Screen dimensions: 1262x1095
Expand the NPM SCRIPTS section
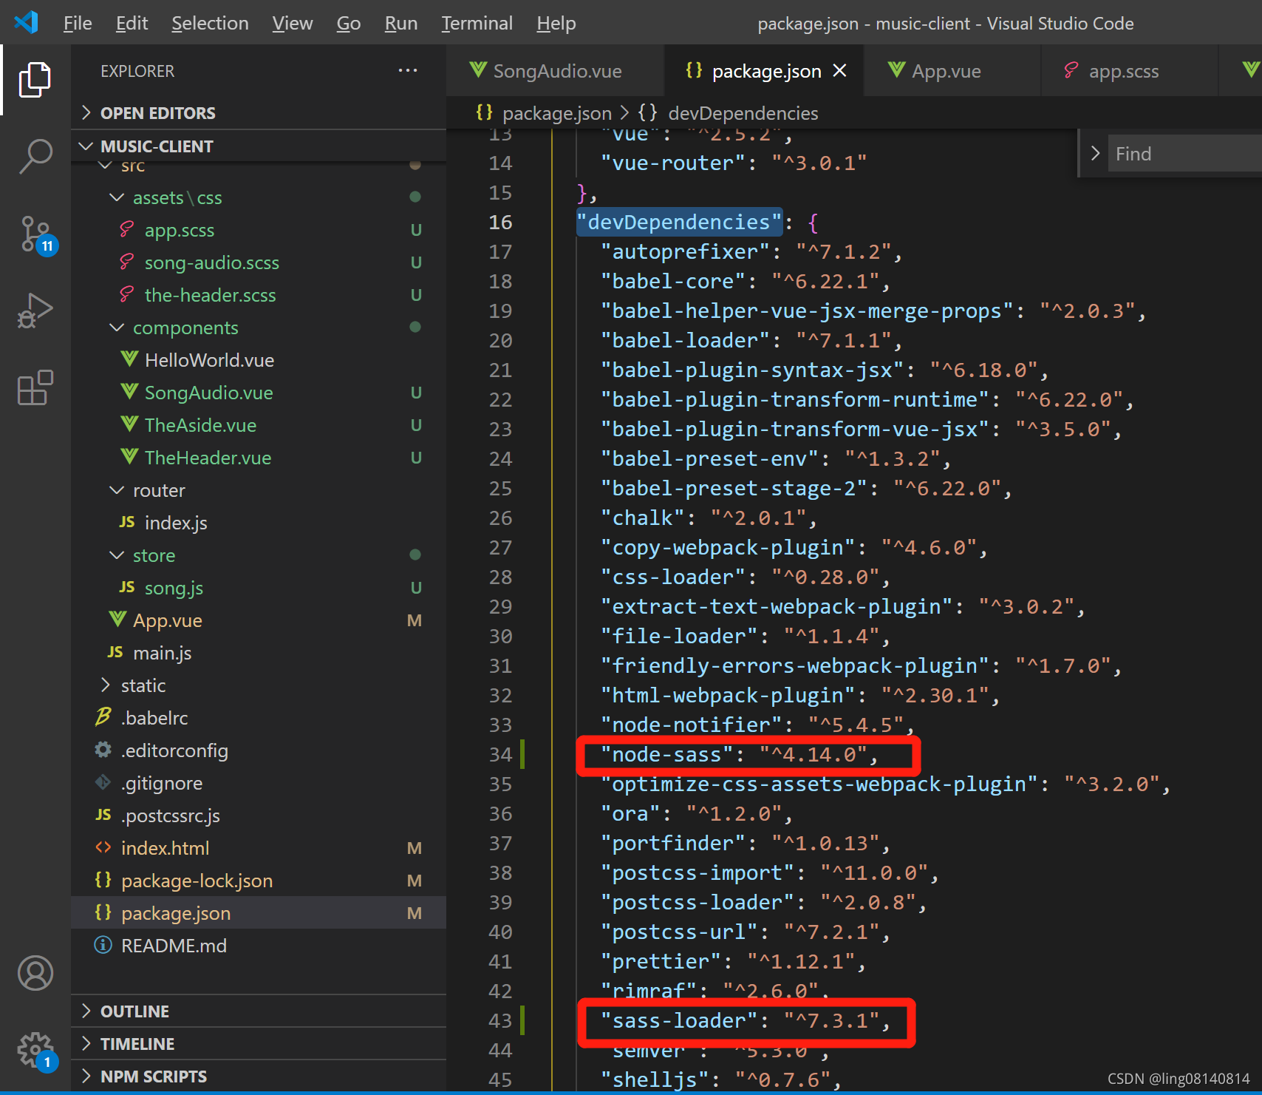coord(259,1076)
